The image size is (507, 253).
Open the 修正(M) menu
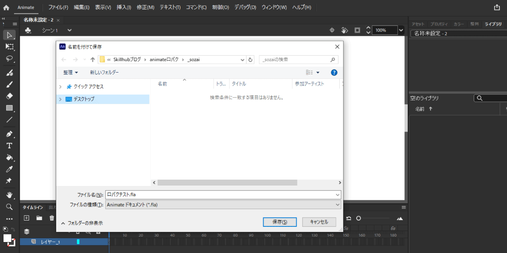[x=145, y=7]
